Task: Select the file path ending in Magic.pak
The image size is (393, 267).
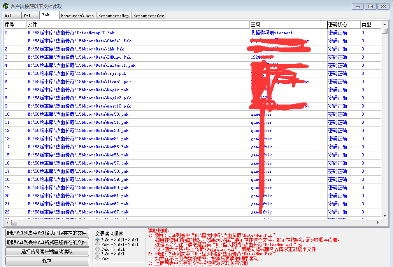Action: [x=78, y=90]
